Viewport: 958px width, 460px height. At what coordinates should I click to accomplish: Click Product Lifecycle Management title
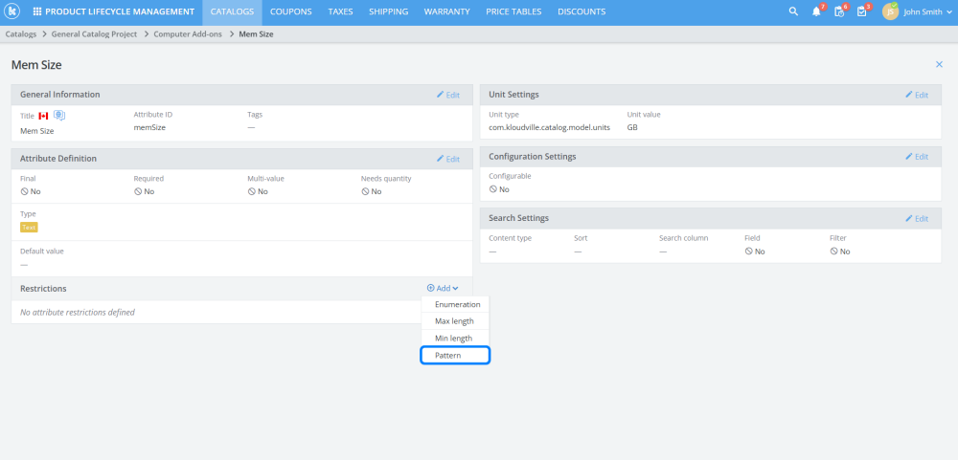click(x=120, y=11)
